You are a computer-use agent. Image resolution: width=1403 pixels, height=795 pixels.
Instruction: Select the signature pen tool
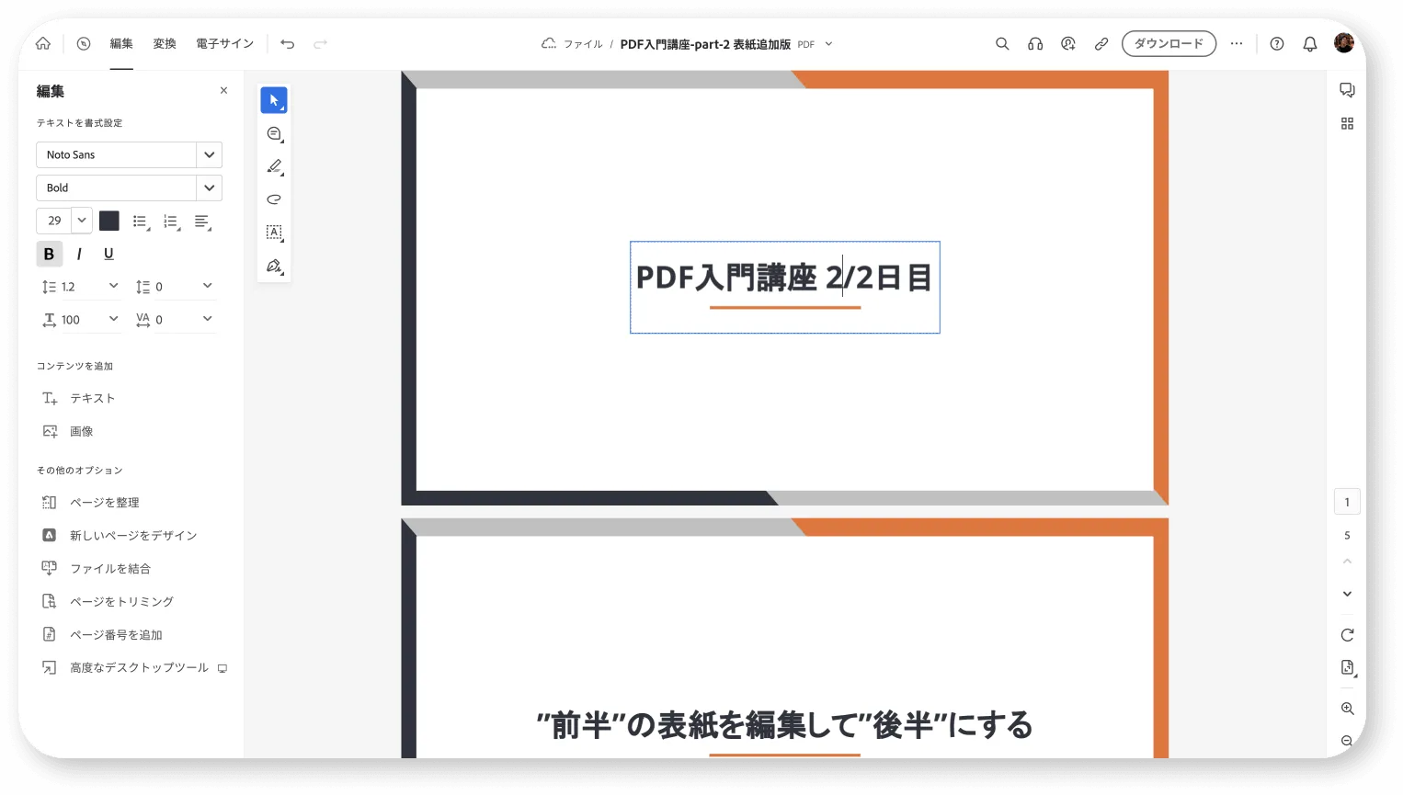274,266
